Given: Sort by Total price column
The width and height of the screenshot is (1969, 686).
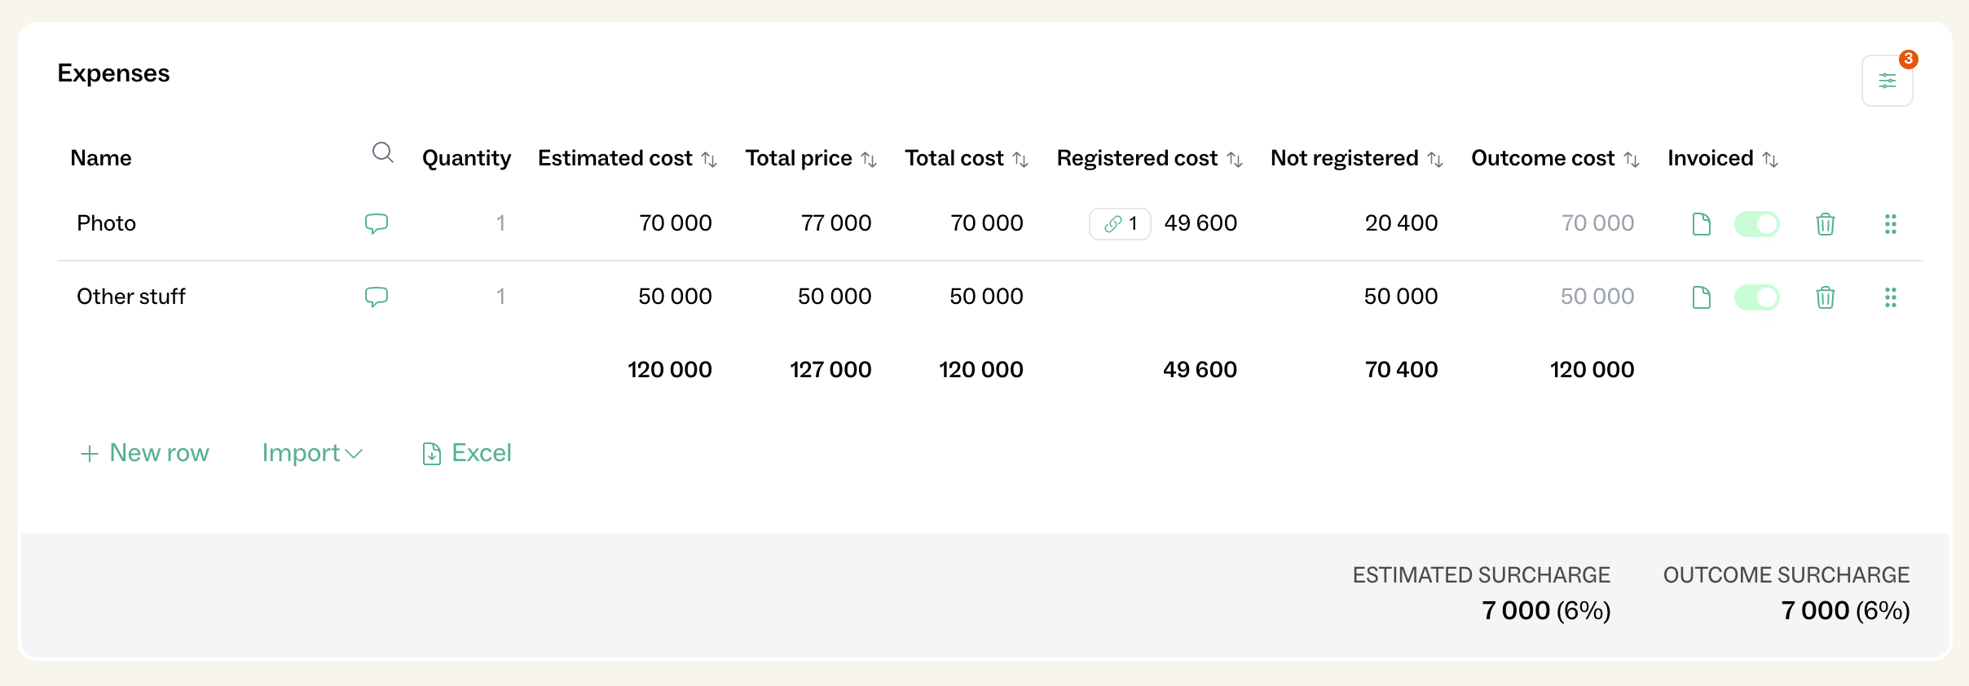Looking at the screenshot, I should click(x=869, y=160).
